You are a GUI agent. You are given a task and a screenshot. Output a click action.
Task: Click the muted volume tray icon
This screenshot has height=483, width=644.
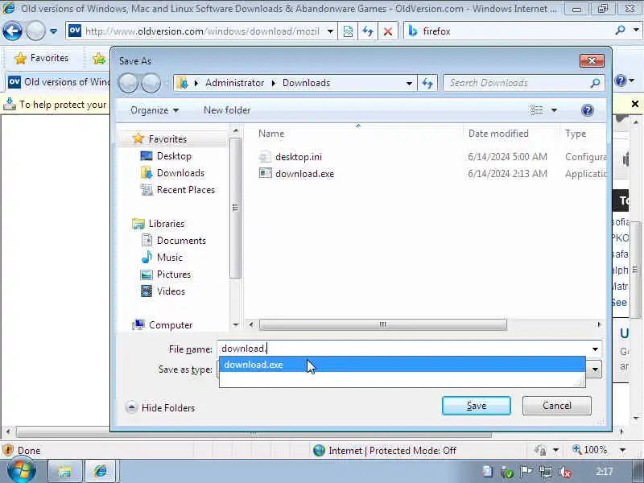(x=566, y=473)
